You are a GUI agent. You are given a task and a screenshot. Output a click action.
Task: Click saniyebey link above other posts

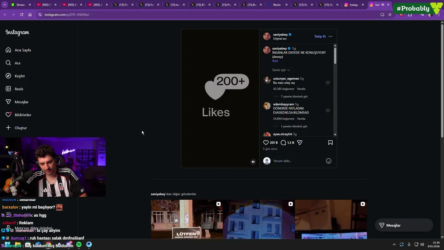(x=158, y=194)
